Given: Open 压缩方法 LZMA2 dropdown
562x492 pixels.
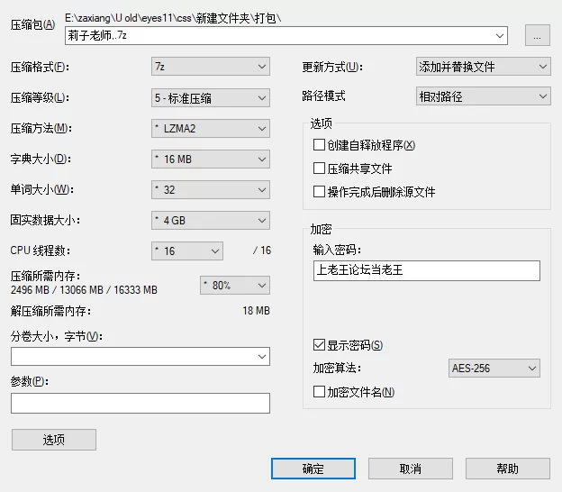Looking at the screenshot, I should tap(211, 128).
